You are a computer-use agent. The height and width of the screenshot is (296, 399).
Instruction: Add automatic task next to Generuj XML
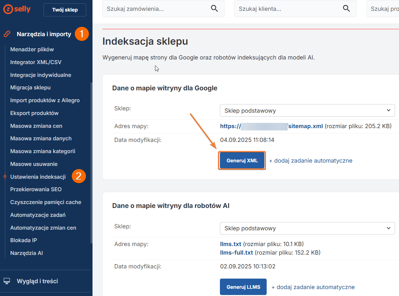pyautogui.click(x=311, y=161)
